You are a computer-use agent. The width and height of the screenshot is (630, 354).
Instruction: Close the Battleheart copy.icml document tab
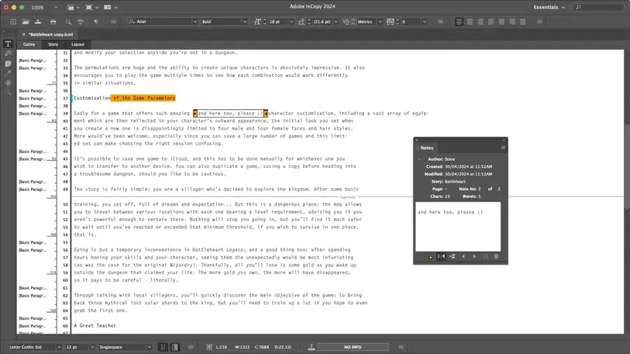click(24, 34)
